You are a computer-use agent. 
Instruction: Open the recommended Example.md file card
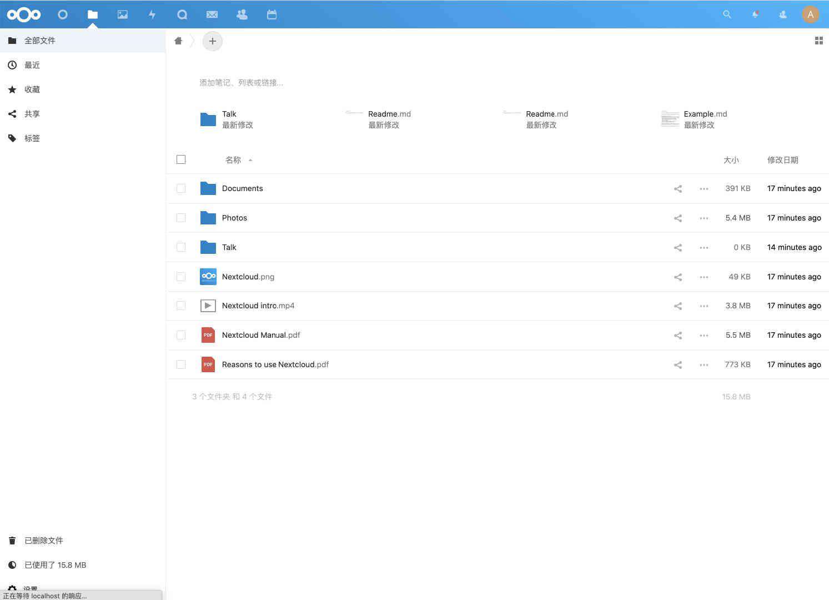click(x=694, y=119)
